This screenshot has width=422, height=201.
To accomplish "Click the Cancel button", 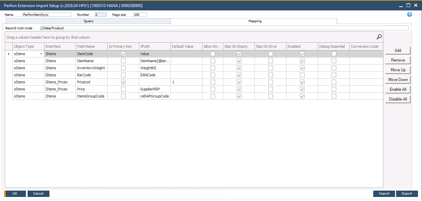I will tap(38, 194).
